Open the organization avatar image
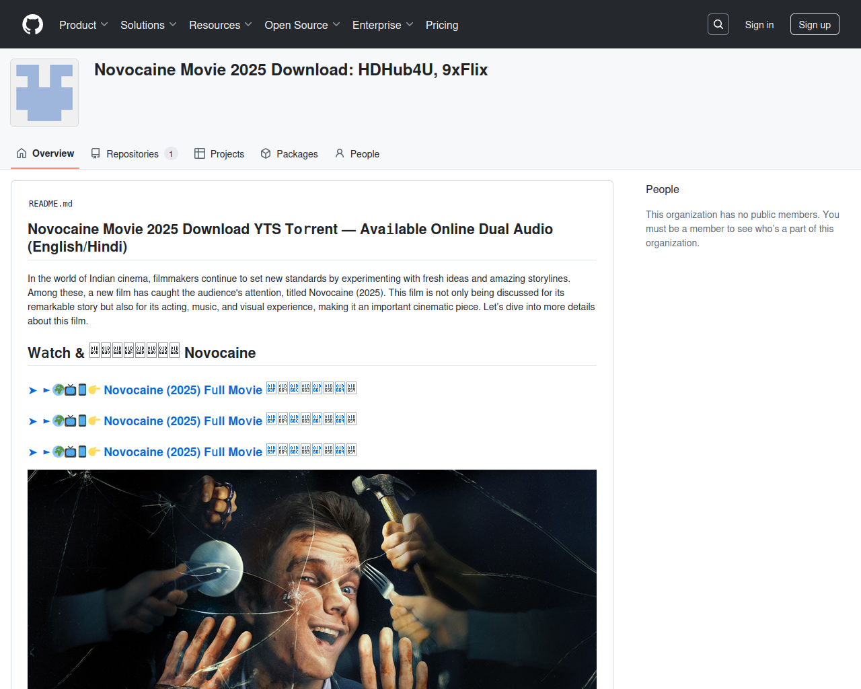861x689 pixels. pyautogui.click(x=44, y=93)
